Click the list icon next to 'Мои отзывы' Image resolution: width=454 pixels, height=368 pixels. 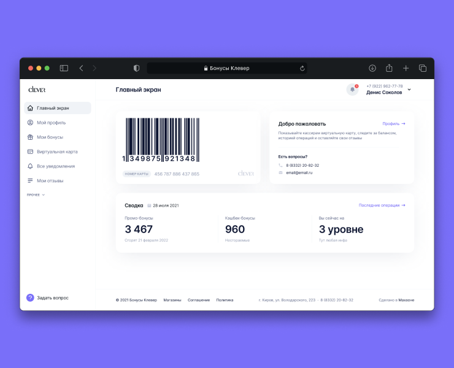tap(30, 181)
